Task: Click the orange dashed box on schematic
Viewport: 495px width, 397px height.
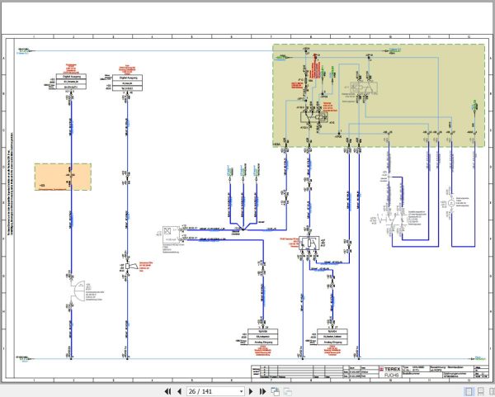Action: (63, 177)
